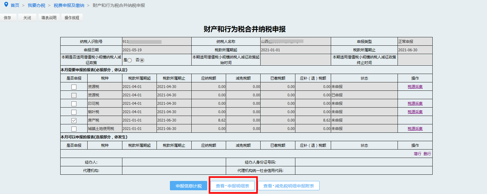
Task: Add a row using 增行
Action: point(417,154)
